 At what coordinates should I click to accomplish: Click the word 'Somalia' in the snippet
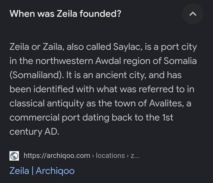180,61
